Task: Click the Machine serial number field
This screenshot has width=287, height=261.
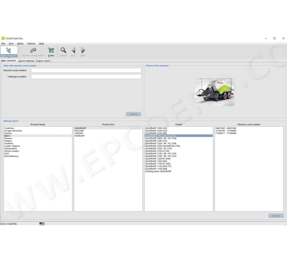Action: (86, 70)
